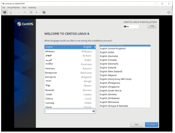Select Afrikaans in the language list
The image size is (175, 133).
[x=70, y=52]
